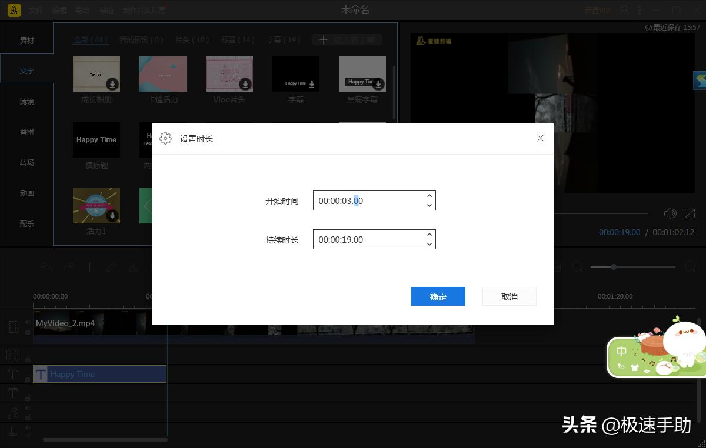
Task: Switch to the 滤镜 sidebar tab
Action: tap(27, 102)
